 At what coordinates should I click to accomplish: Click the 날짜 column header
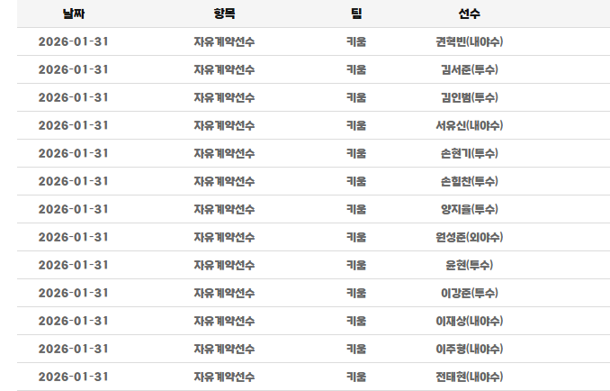click(74, 14)
